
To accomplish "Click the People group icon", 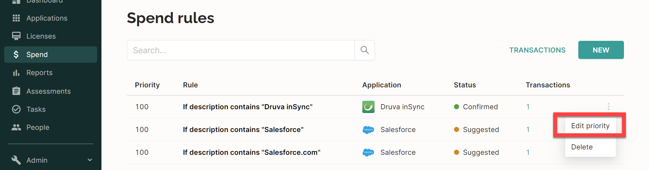I will 16,127.
